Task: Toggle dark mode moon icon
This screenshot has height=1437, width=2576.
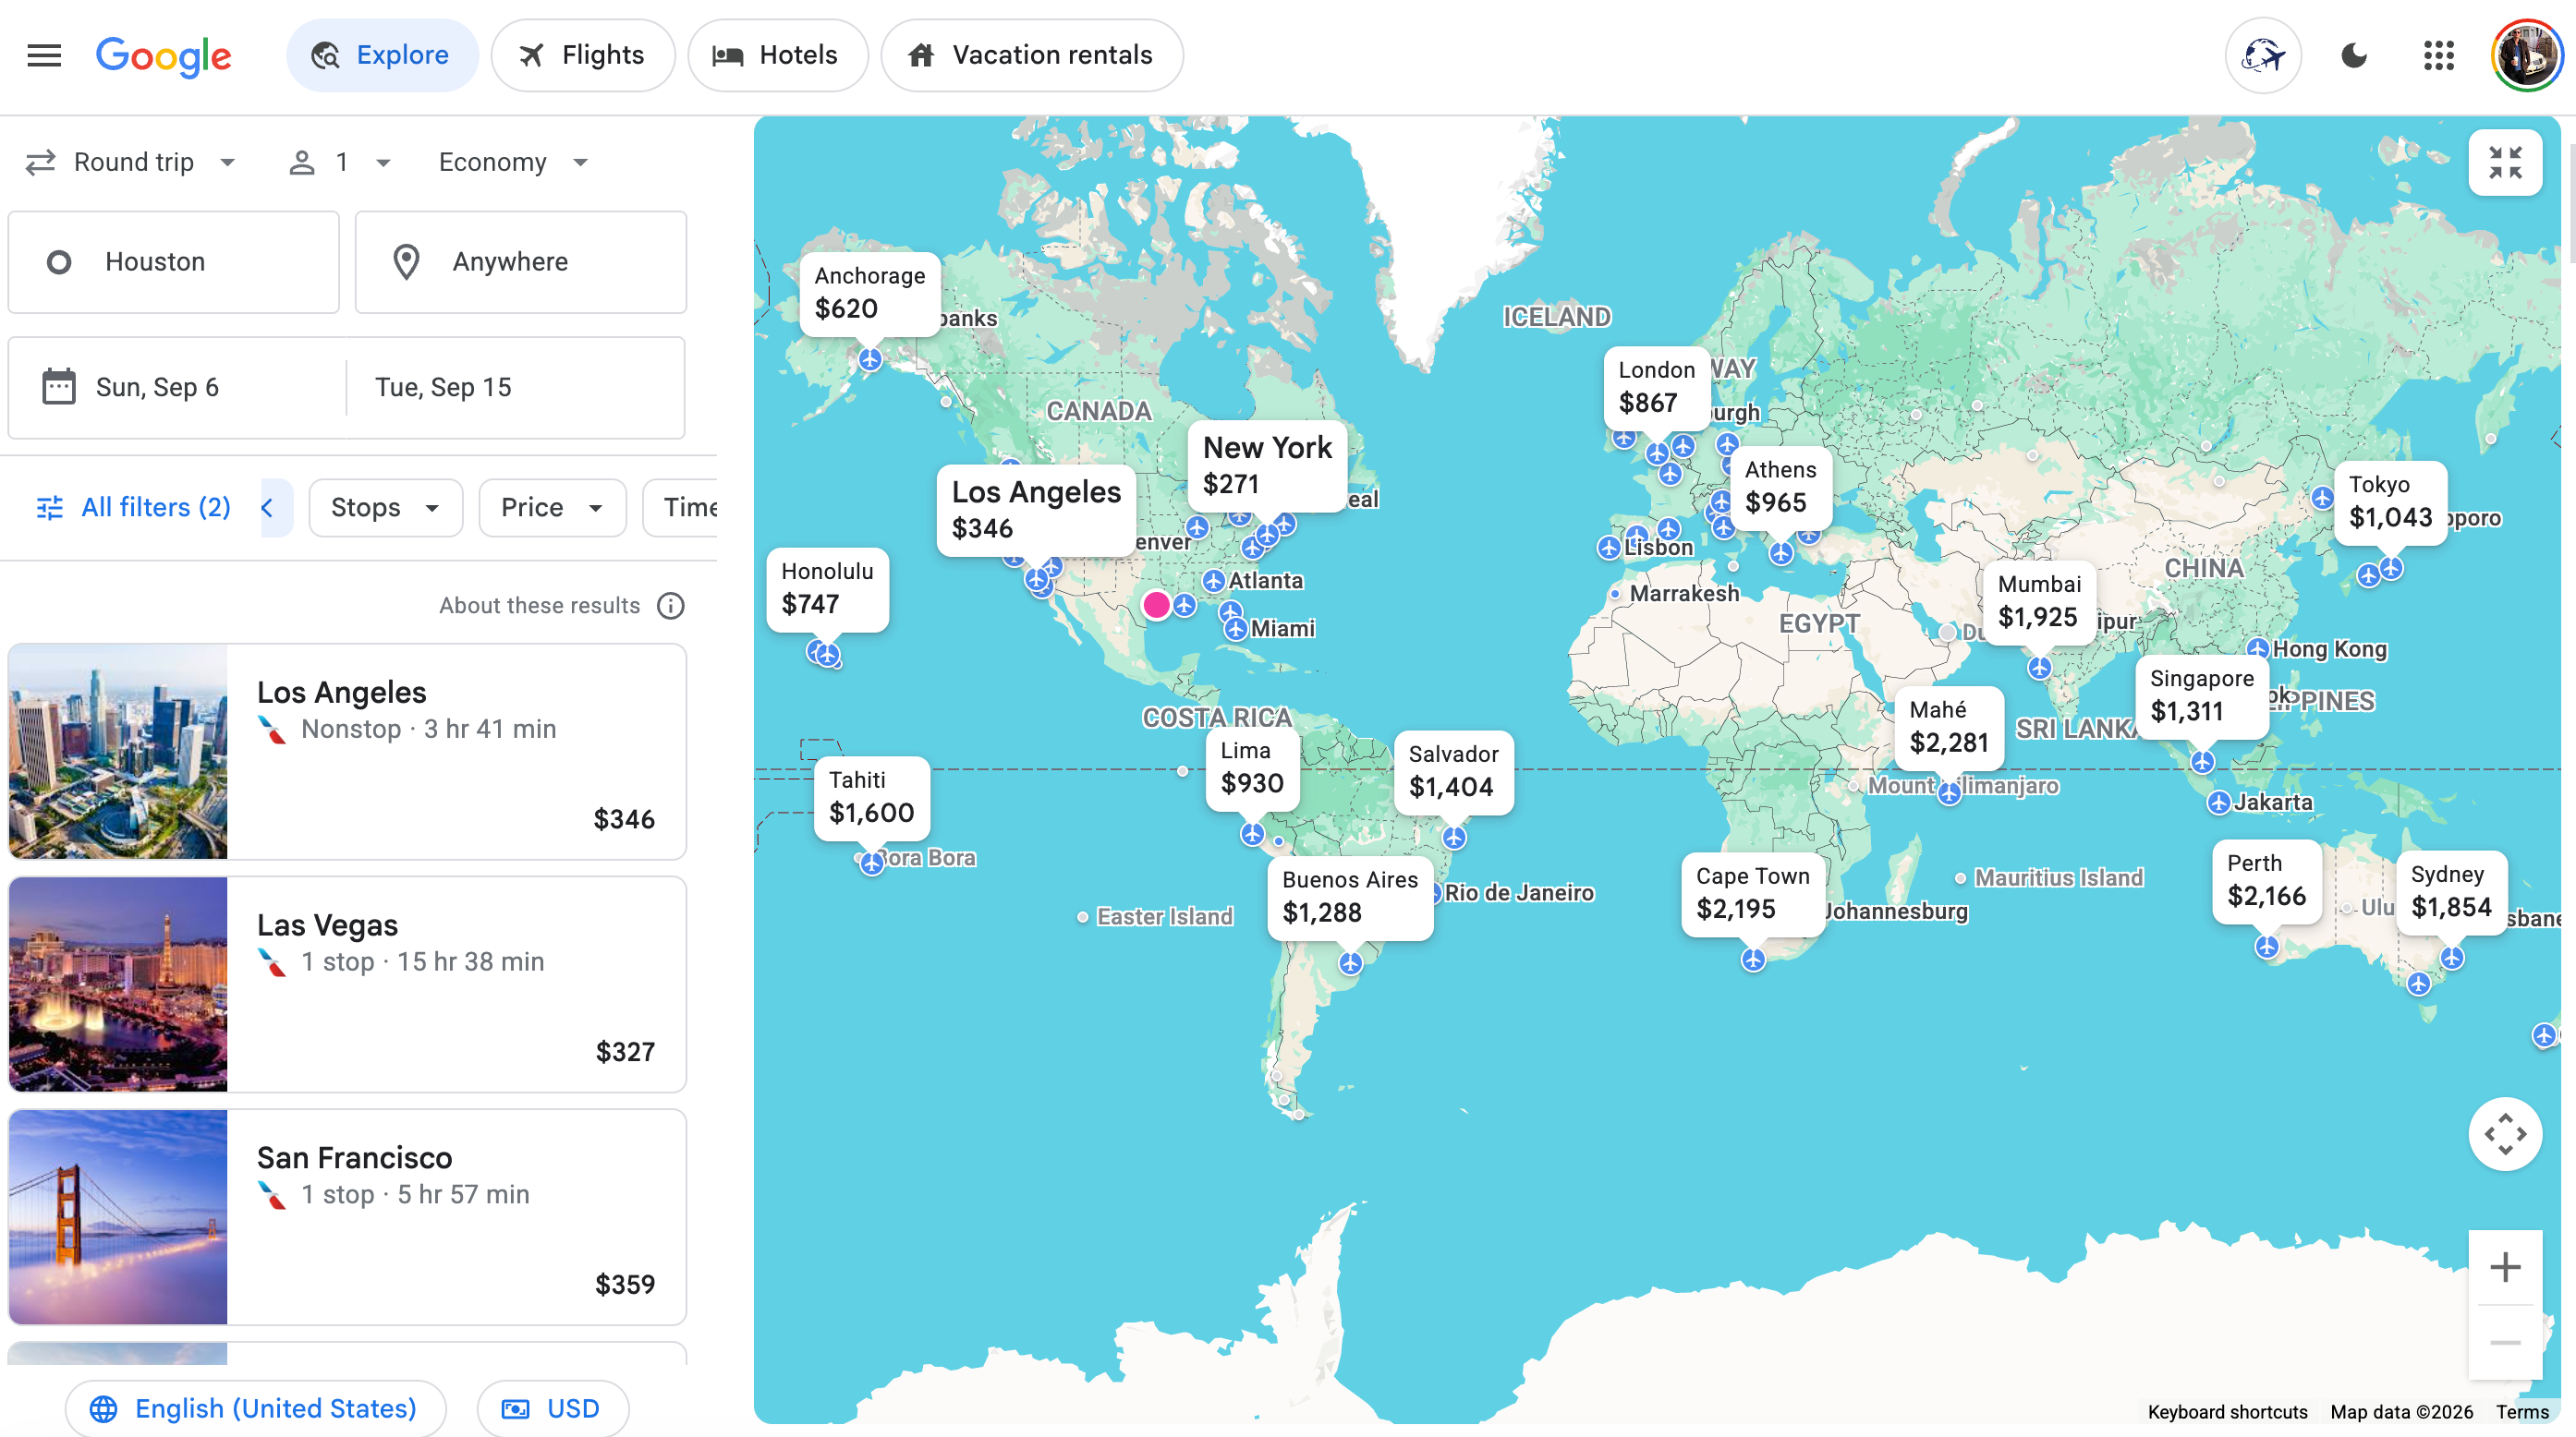Action: point(2354,55)
